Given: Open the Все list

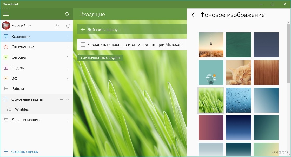Looking at the screenshot, I should (x=37, y=78).
